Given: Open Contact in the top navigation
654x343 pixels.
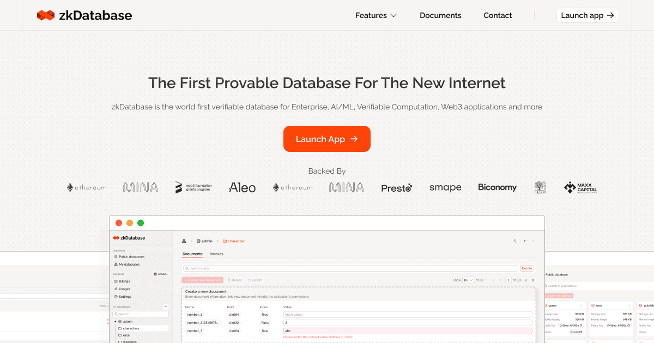Looking at the screenshot, I should tap(497, 15).
